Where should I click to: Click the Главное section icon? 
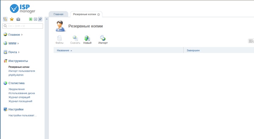point(5,34)
